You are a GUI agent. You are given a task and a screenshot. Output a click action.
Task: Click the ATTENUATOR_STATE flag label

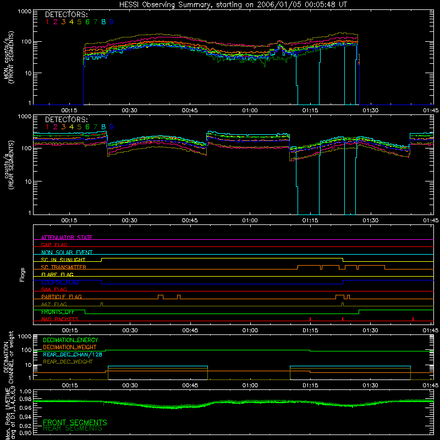tap(67, 238)
